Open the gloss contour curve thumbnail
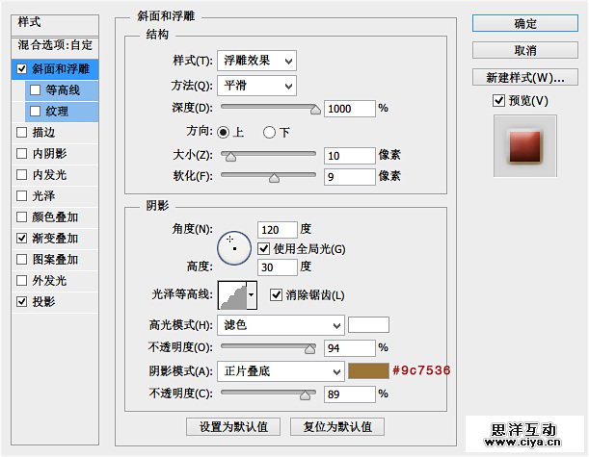This screenshot has height=457, width=589. [x=232, y=295]
